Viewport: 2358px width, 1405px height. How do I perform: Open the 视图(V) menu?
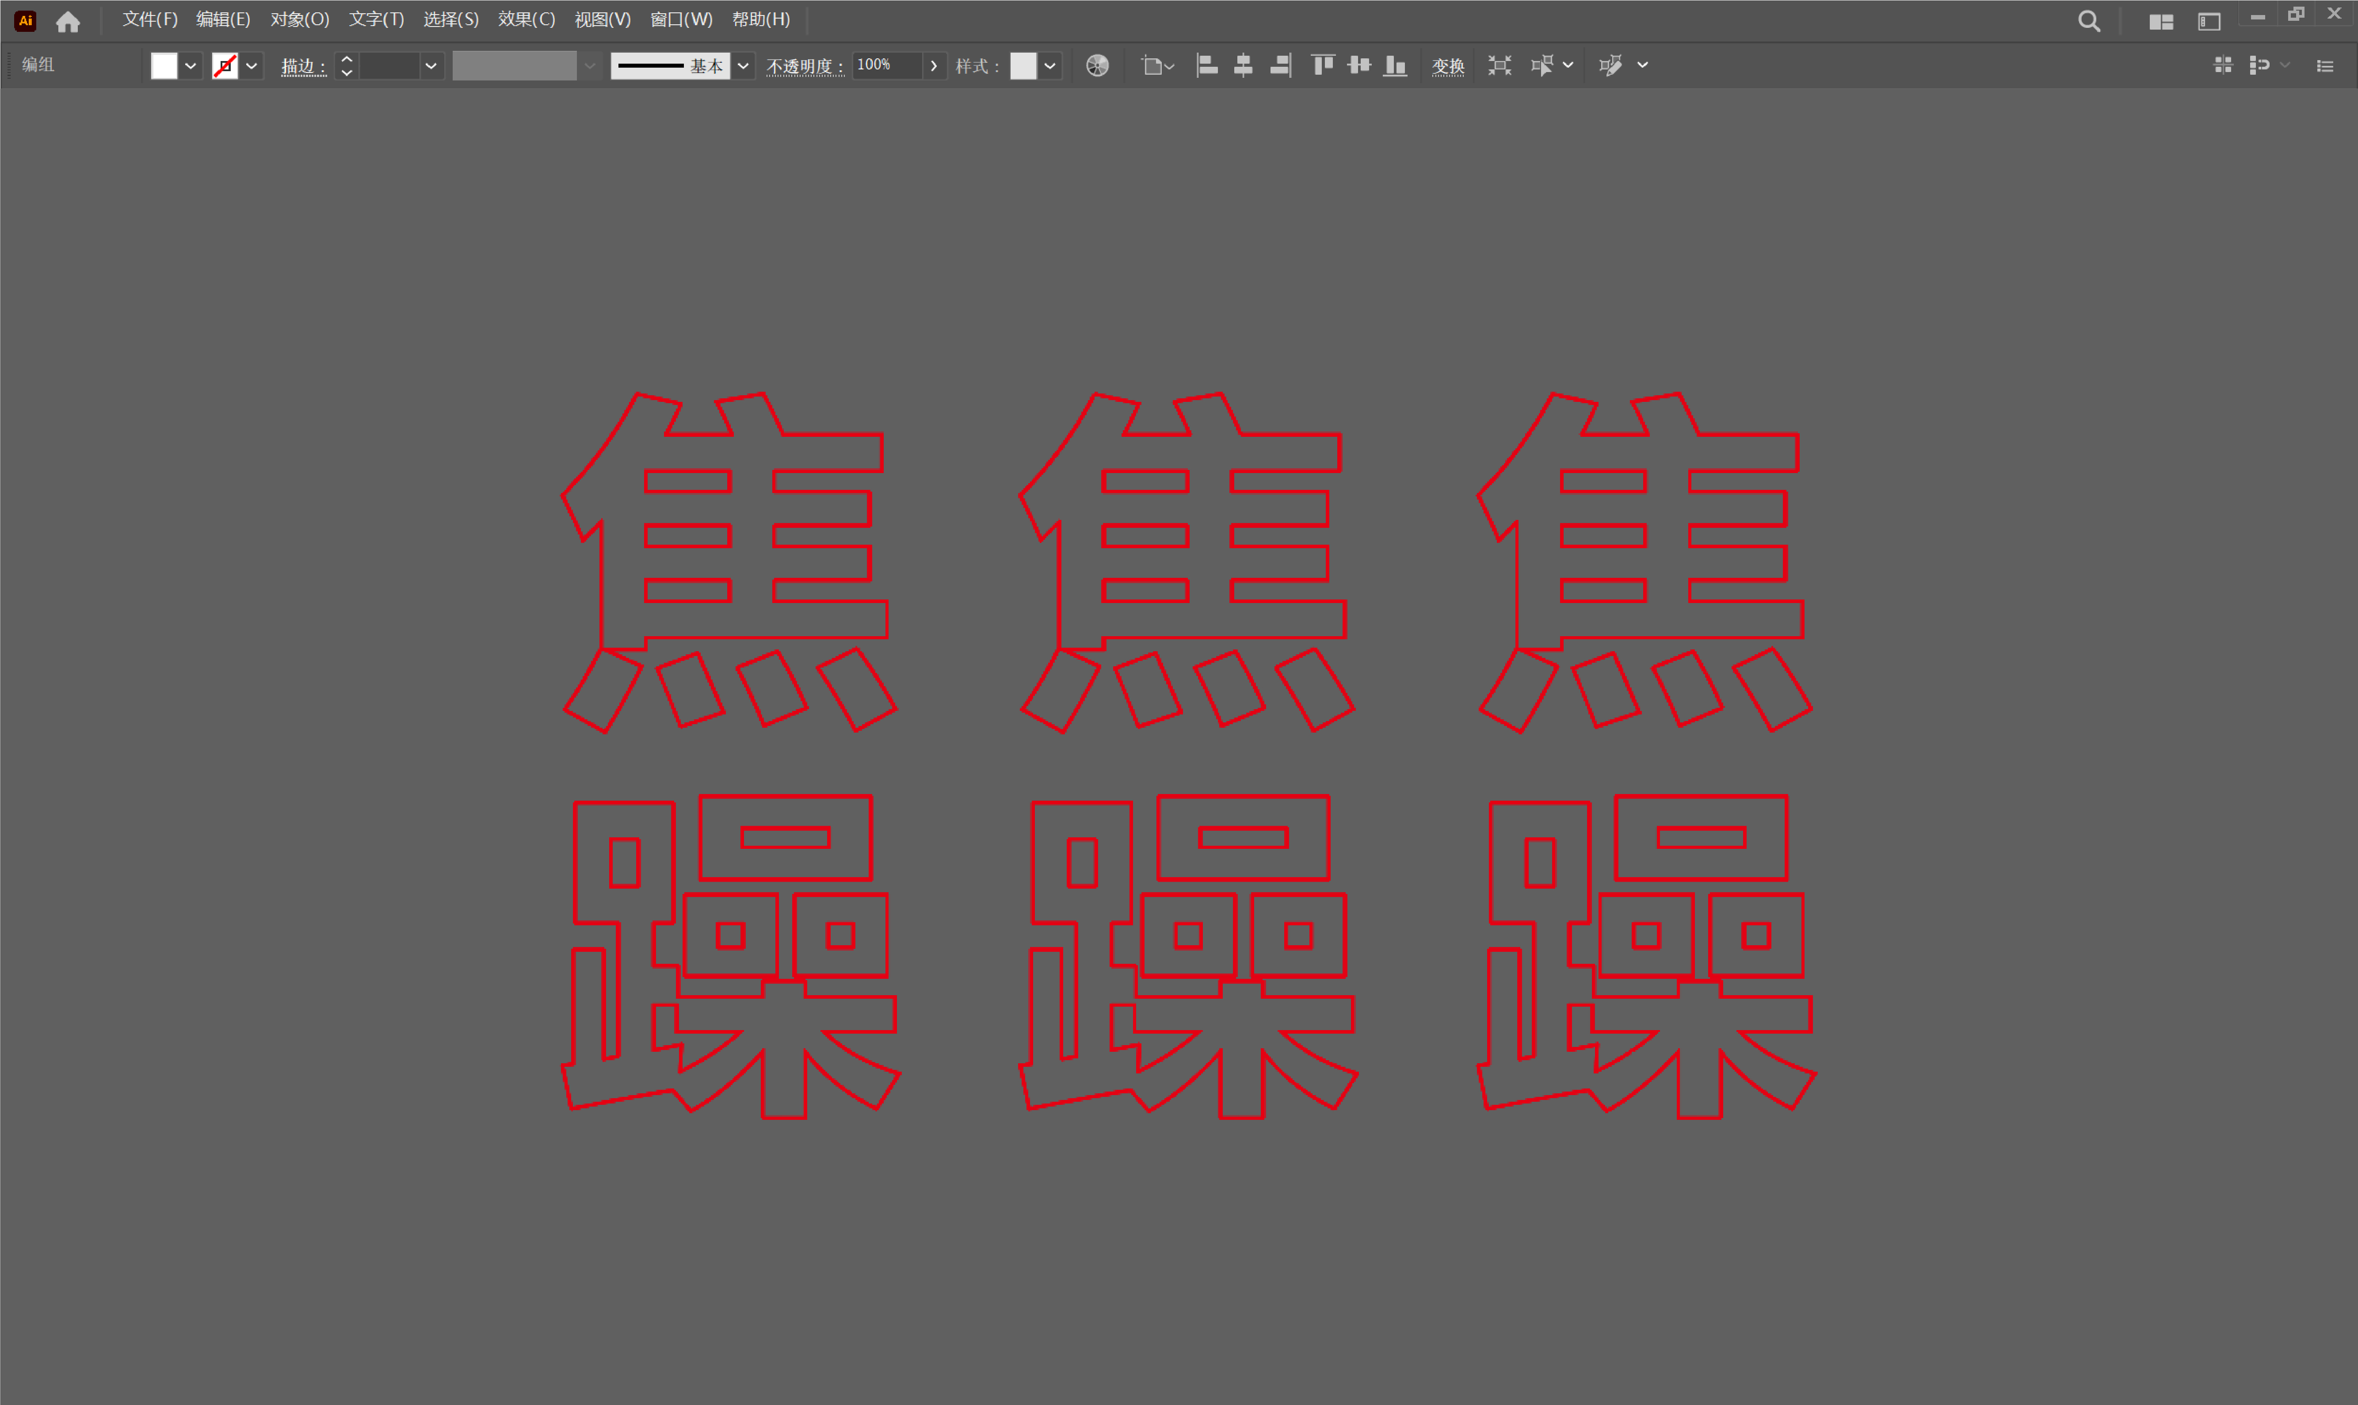(x=602, y=20)
